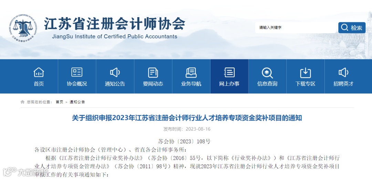Click the newspaper icon above 协会概况
Viewport: 372px width, 179px height.
coord(77,72)
